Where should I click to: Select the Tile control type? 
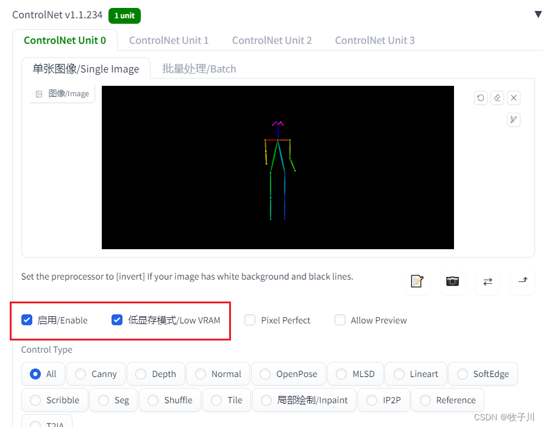point(227,400)
